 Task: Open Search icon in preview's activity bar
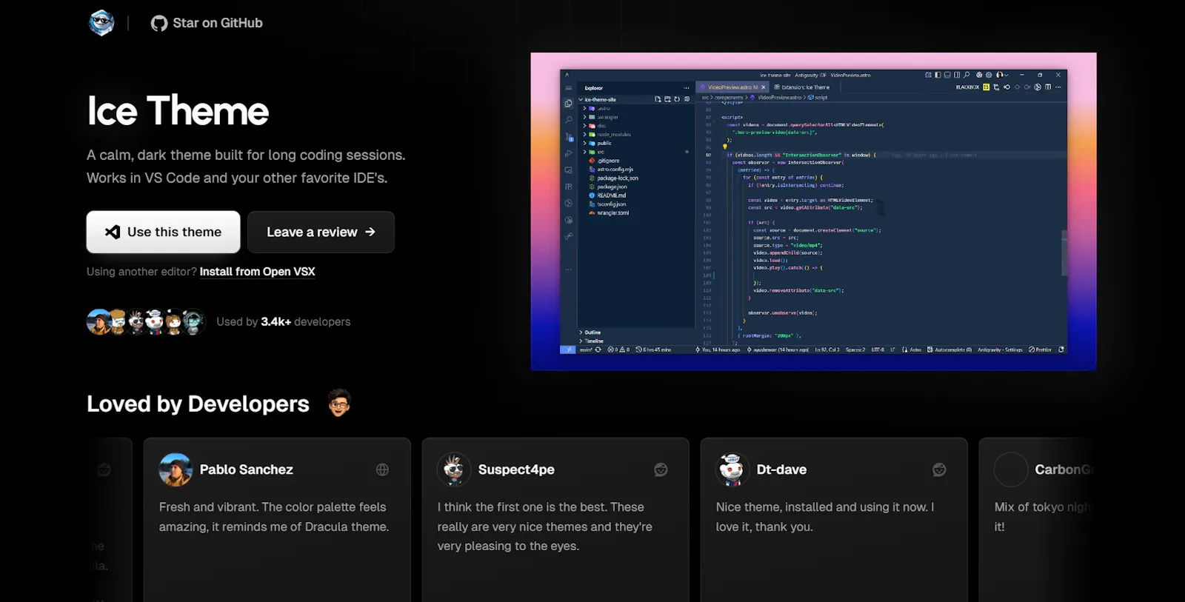[x=569, y=119]
